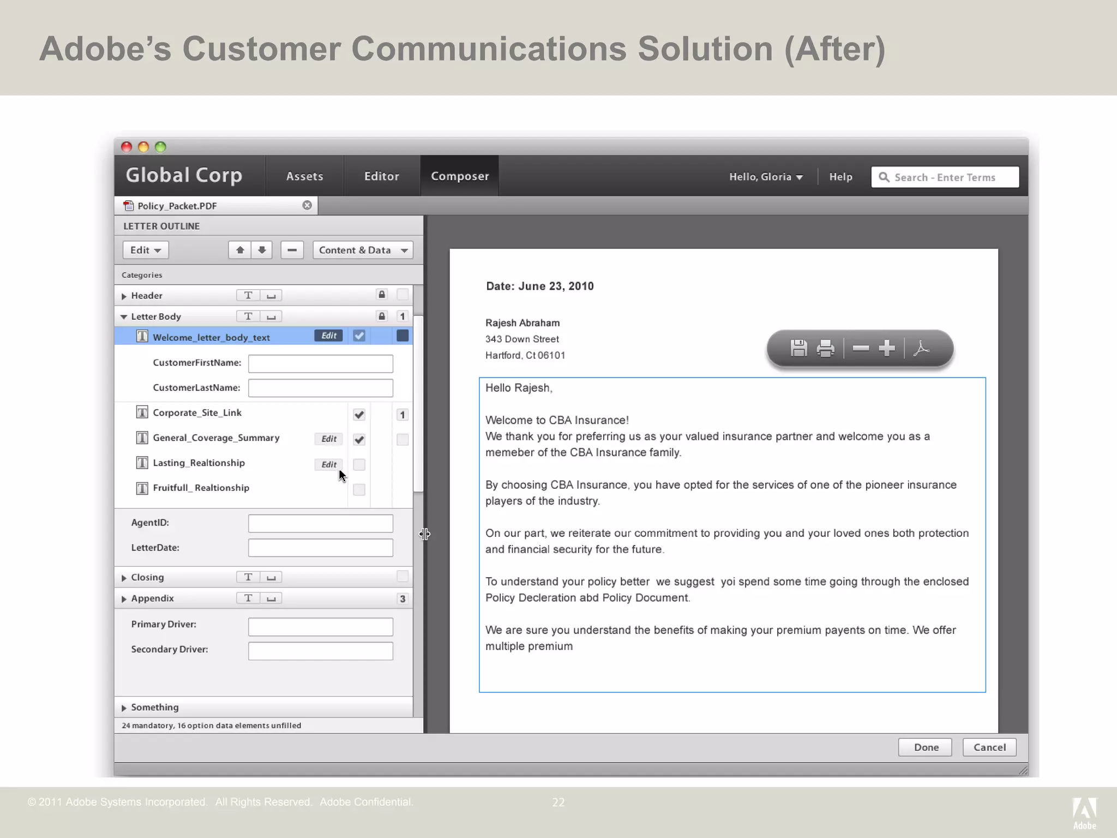Click Closing row text T icon

[248, 577]
